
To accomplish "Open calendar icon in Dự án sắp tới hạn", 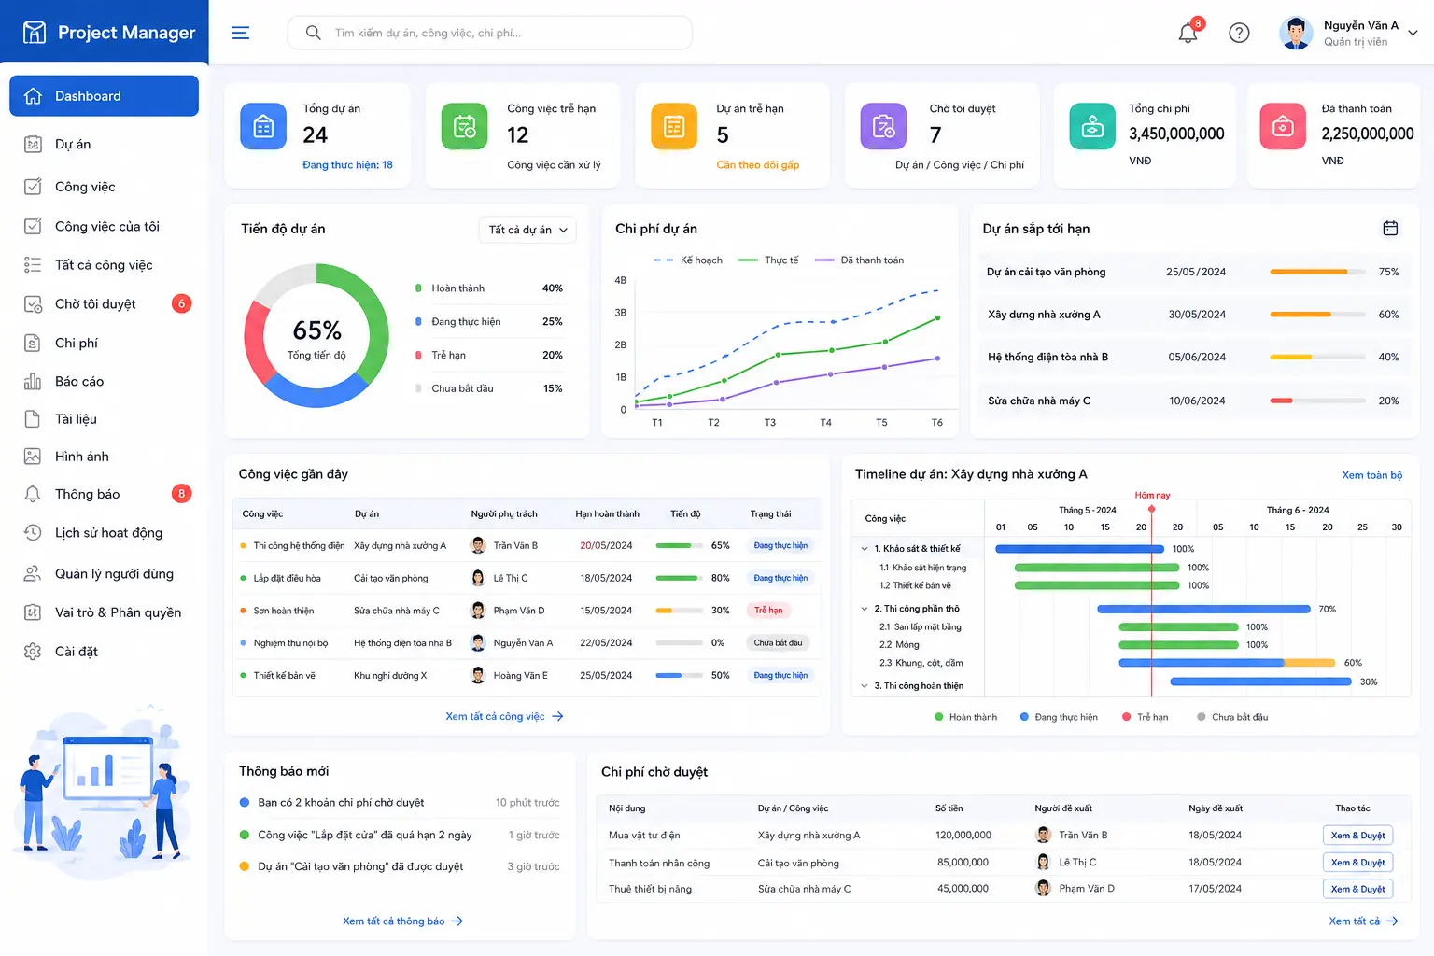I will point(1390,228).
